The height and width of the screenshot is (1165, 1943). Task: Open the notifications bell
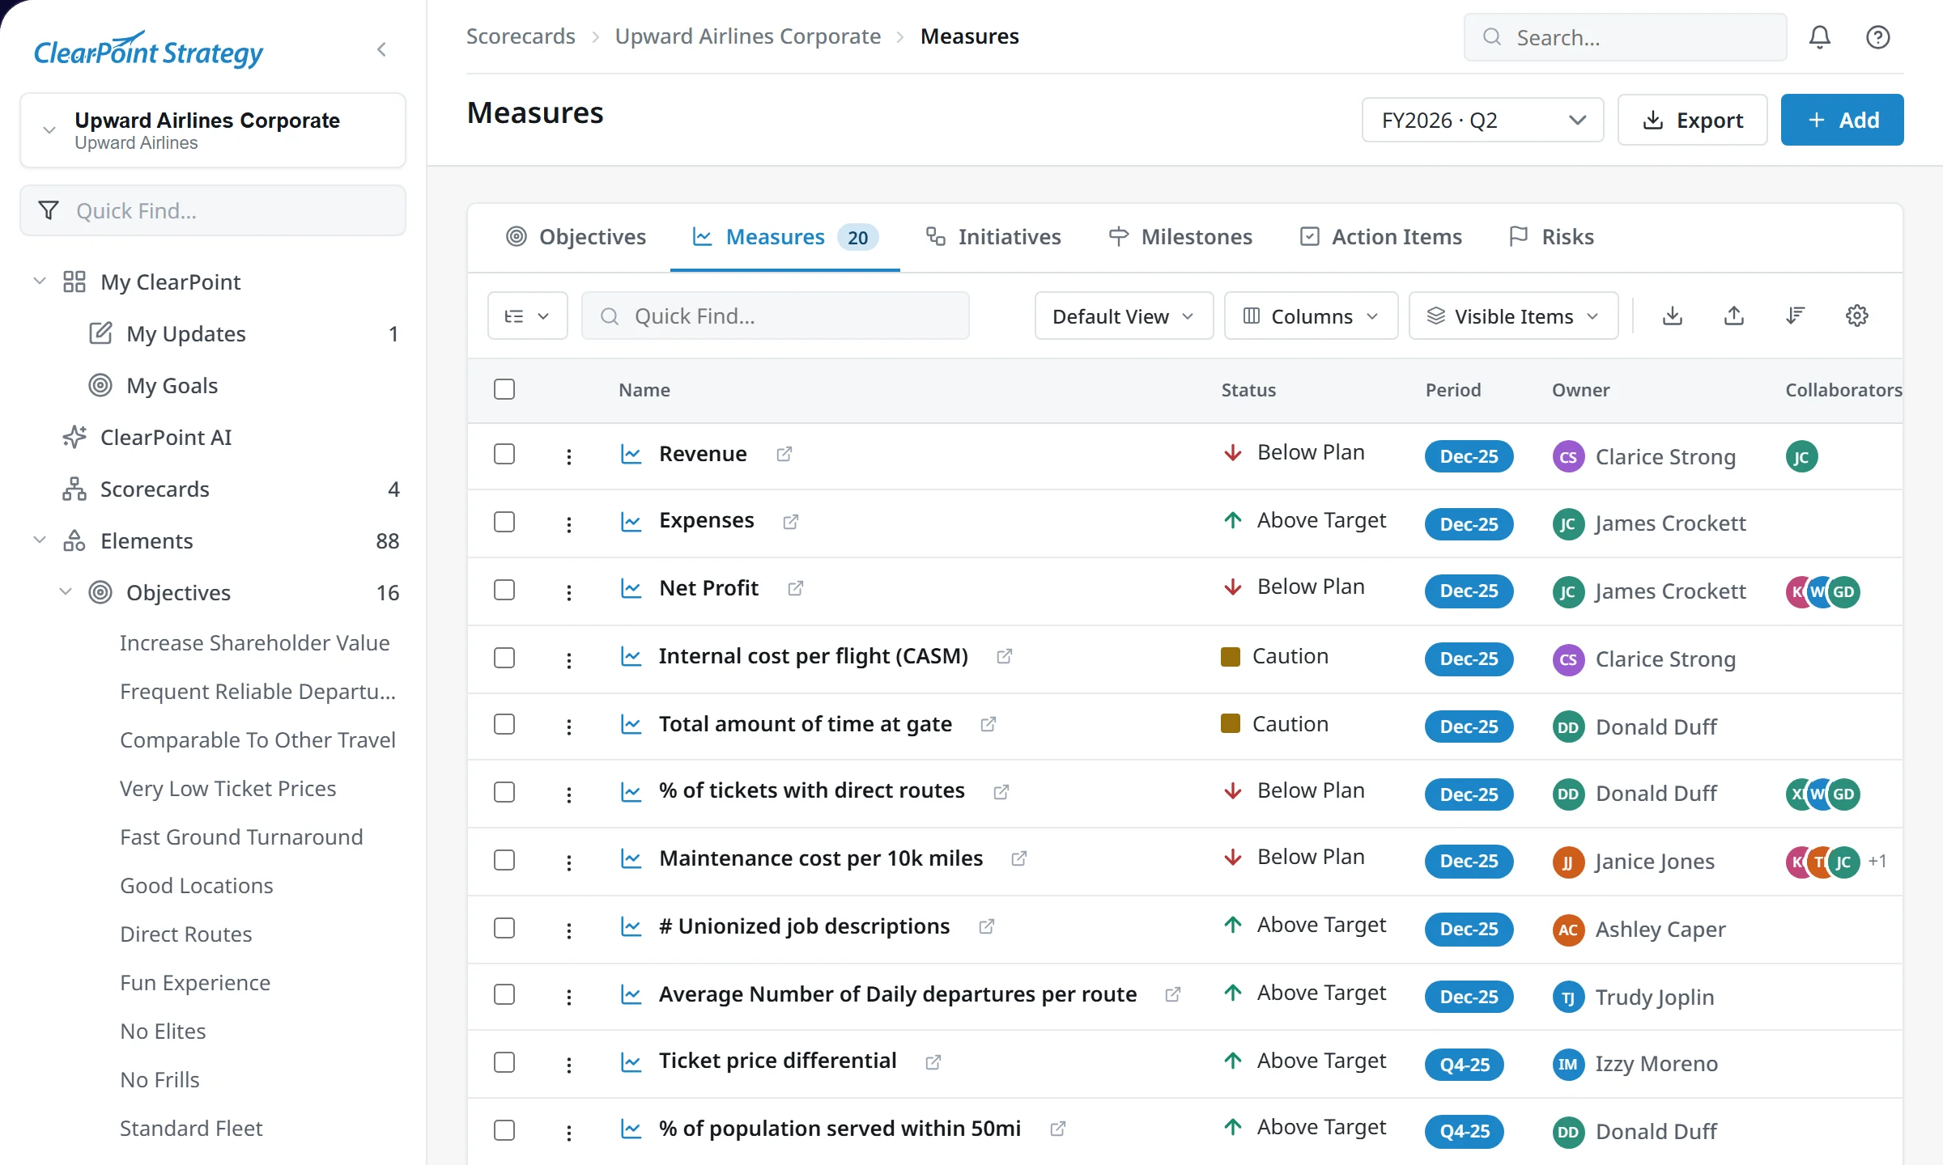pyautogui.click(x=1820, y=37)
